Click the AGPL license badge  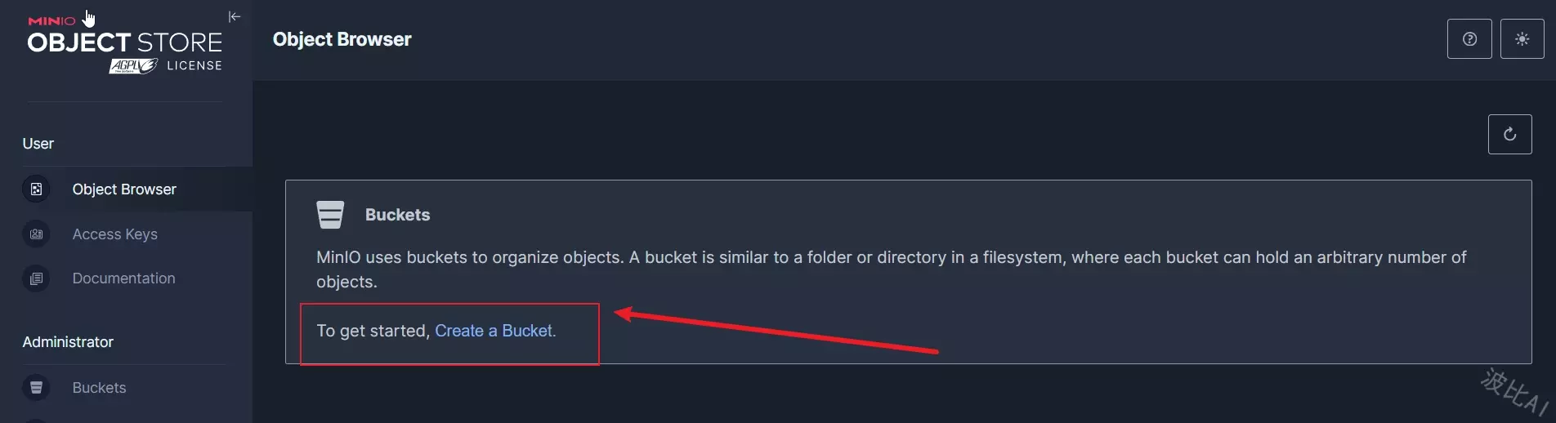click(133, 66)
